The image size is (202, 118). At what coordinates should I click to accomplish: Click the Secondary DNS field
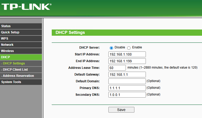click(x=127, y=95)
